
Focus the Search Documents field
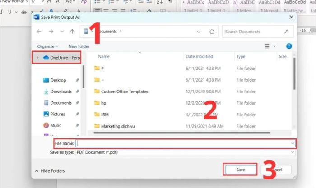[258, 32]
